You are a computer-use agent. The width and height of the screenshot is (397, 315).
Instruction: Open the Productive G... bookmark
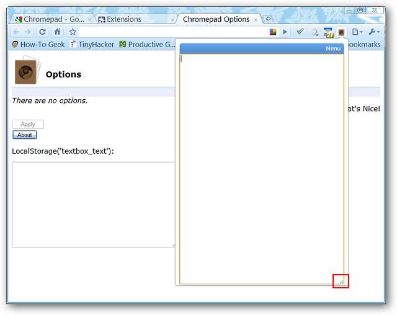click(x=147, y=45)
